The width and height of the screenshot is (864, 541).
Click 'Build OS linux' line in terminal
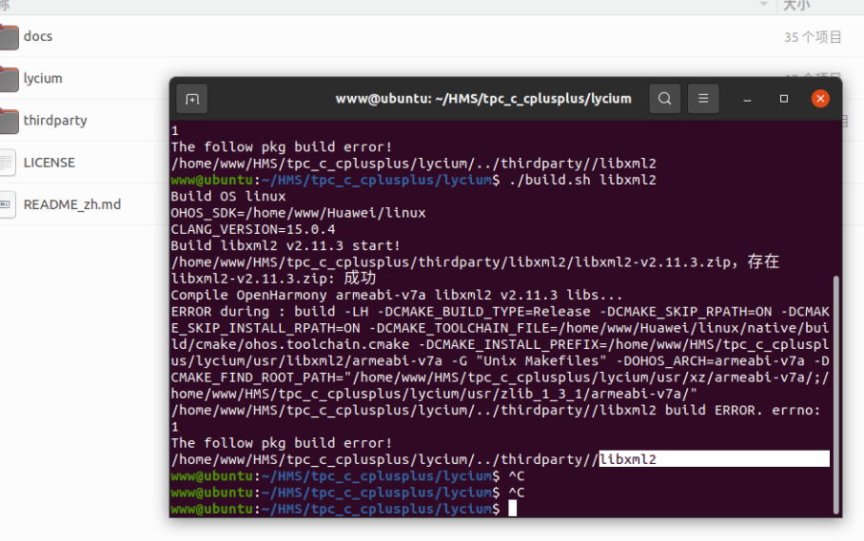click(228, 197)
